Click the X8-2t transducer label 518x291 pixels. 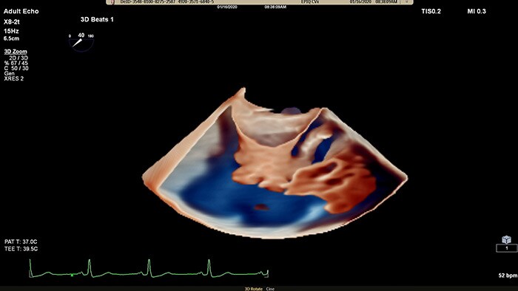12,22
